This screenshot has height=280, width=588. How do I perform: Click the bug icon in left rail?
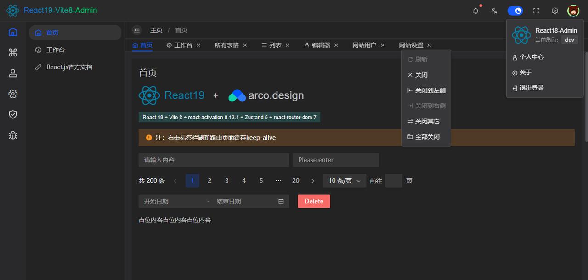click(13, 135)
